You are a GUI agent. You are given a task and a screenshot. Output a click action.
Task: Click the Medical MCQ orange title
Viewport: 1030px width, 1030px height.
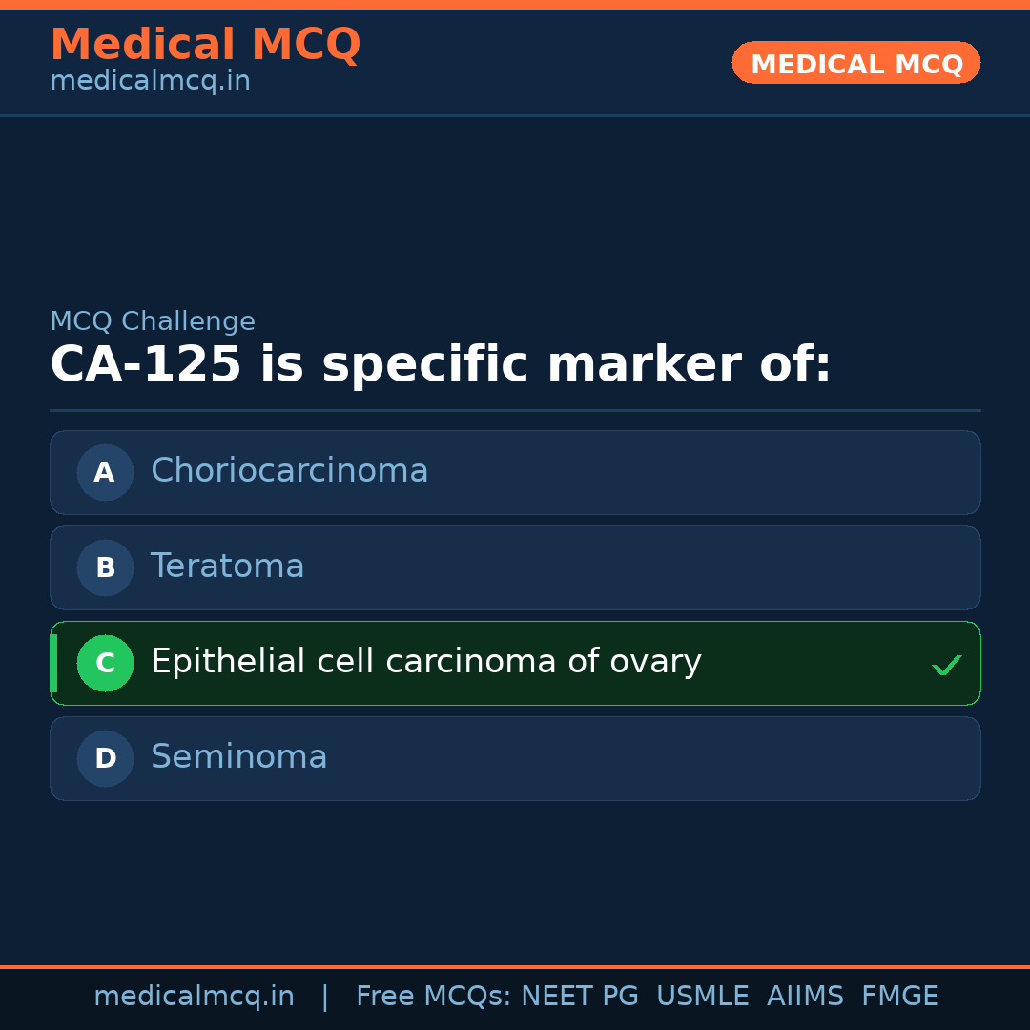point(205,45)
